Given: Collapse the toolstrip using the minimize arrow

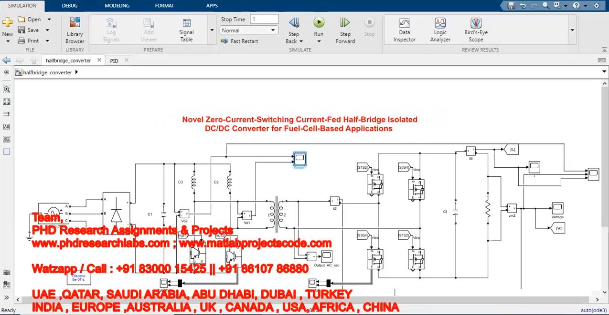Looking at the screenshot, I should click(x=596, y=6).
